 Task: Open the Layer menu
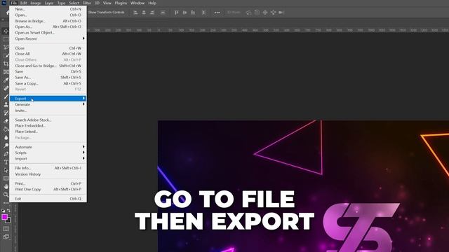click(49, 3)
